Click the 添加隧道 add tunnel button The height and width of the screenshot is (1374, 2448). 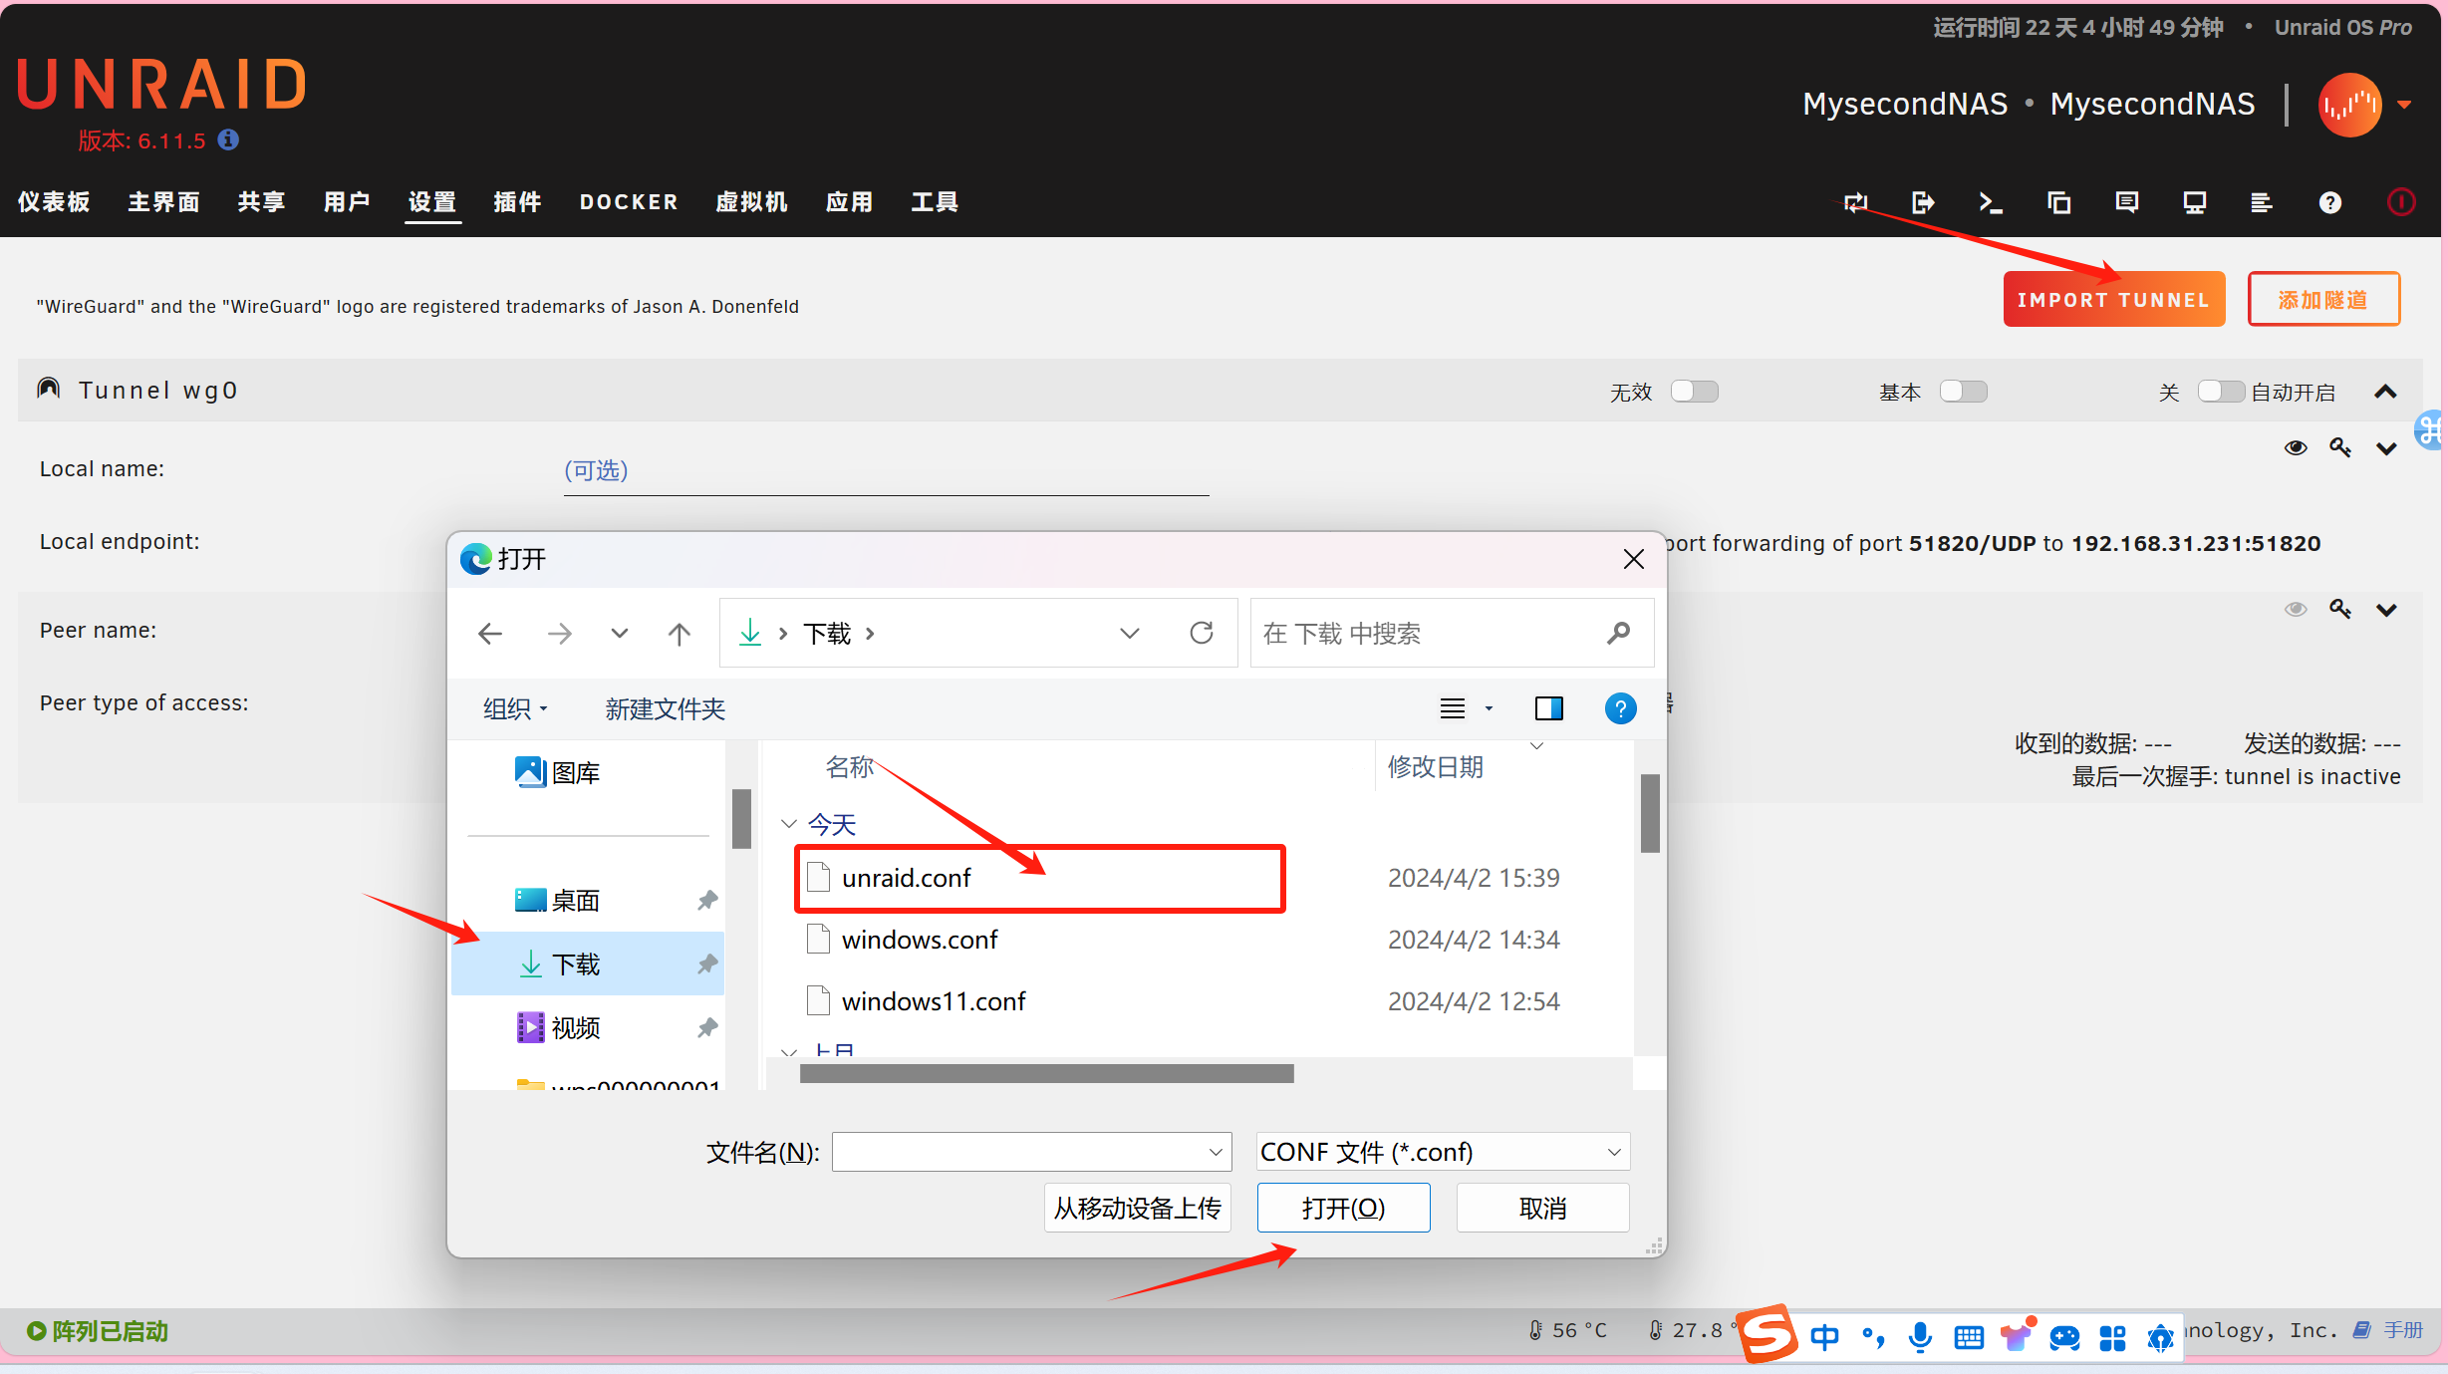pyautogui.click(x=2323, y=299)
